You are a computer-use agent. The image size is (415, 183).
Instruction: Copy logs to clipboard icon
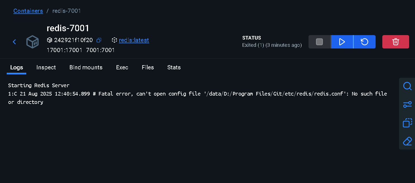click(407, 123)
